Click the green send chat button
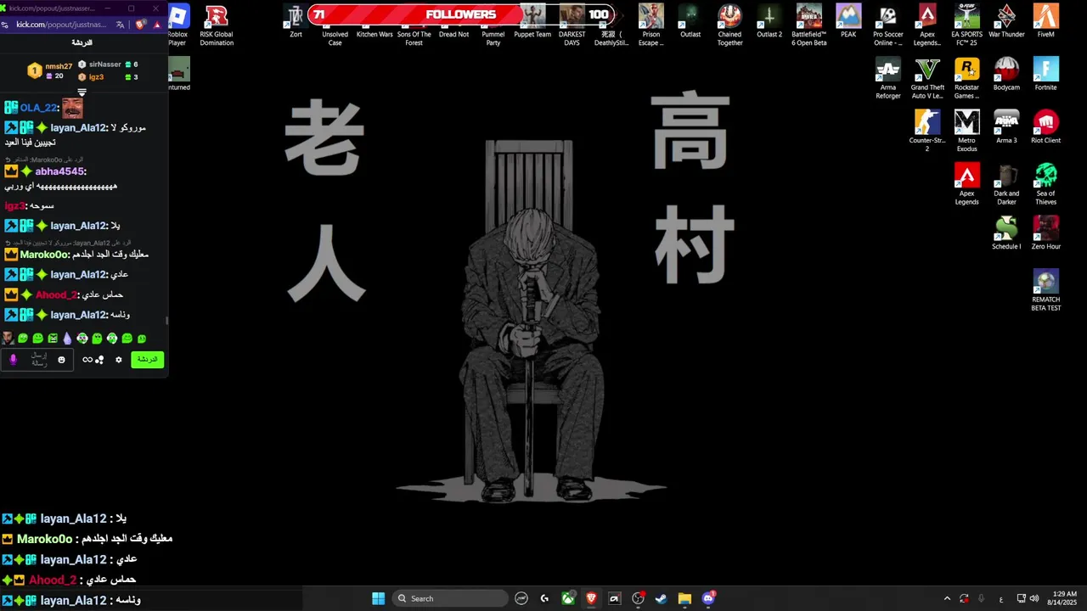Viewport: 1087px width, 611px height. pyautogui.click(x=148, y=360)
